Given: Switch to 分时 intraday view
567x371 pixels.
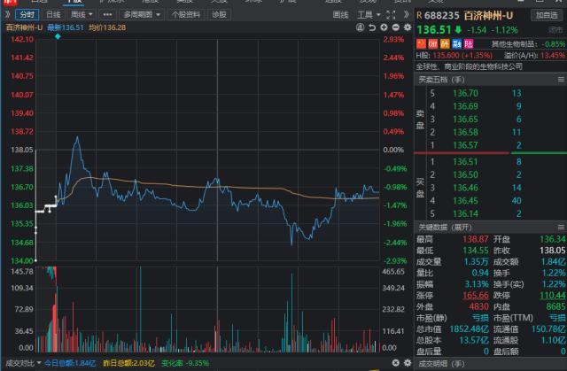Looking at the screenshot, I should (27, 14).
